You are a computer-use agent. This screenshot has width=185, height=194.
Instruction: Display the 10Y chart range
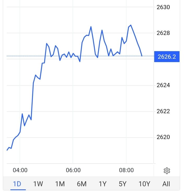pyautogui.click(x=144, y=184)
